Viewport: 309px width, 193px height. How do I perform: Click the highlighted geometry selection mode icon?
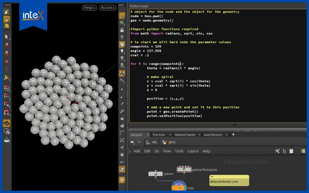(x=7, y=19)
